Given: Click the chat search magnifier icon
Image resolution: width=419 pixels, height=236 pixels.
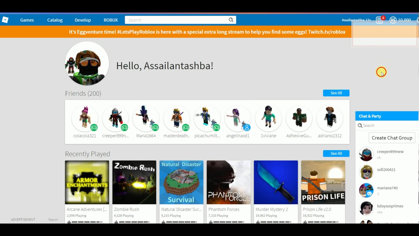Looking at the screenshot, I should click(x=360, y=126).
